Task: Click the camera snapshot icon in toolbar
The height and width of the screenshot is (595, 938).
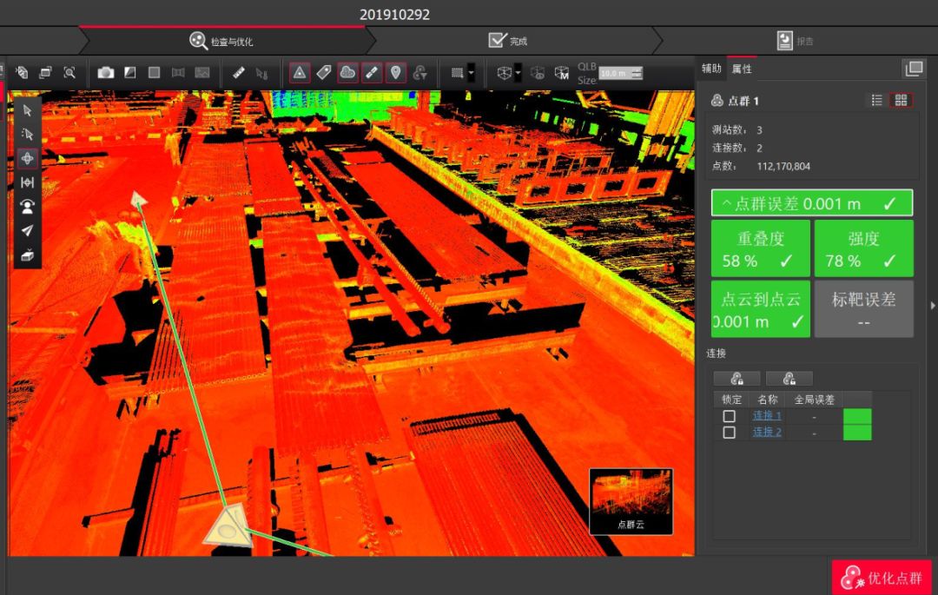Action: coord(106,73)
